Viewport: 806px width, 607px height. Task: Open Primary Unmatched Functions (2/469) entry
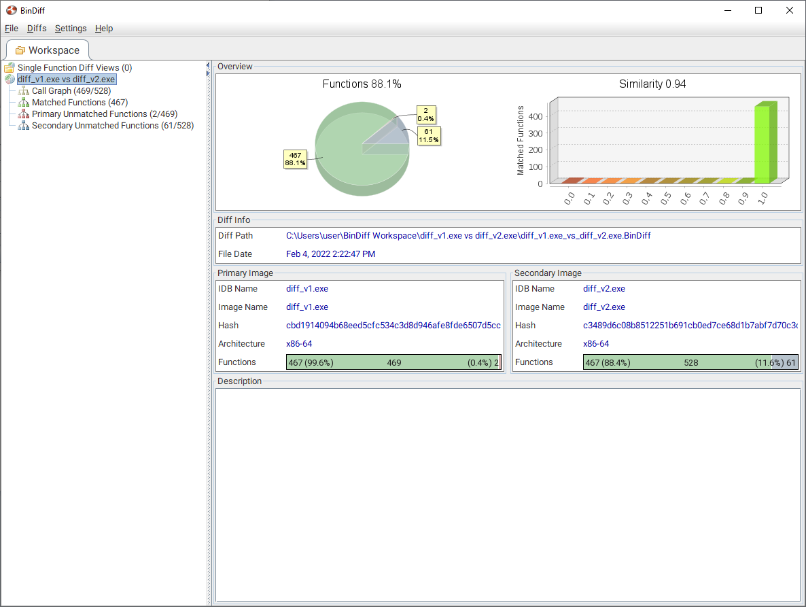pos(105,114)
